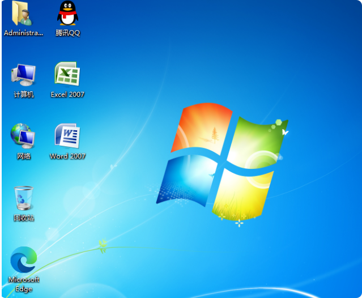Select the Word 2007 shortcut icon
This screenshot has width=362, height=298.
(67, 136)
